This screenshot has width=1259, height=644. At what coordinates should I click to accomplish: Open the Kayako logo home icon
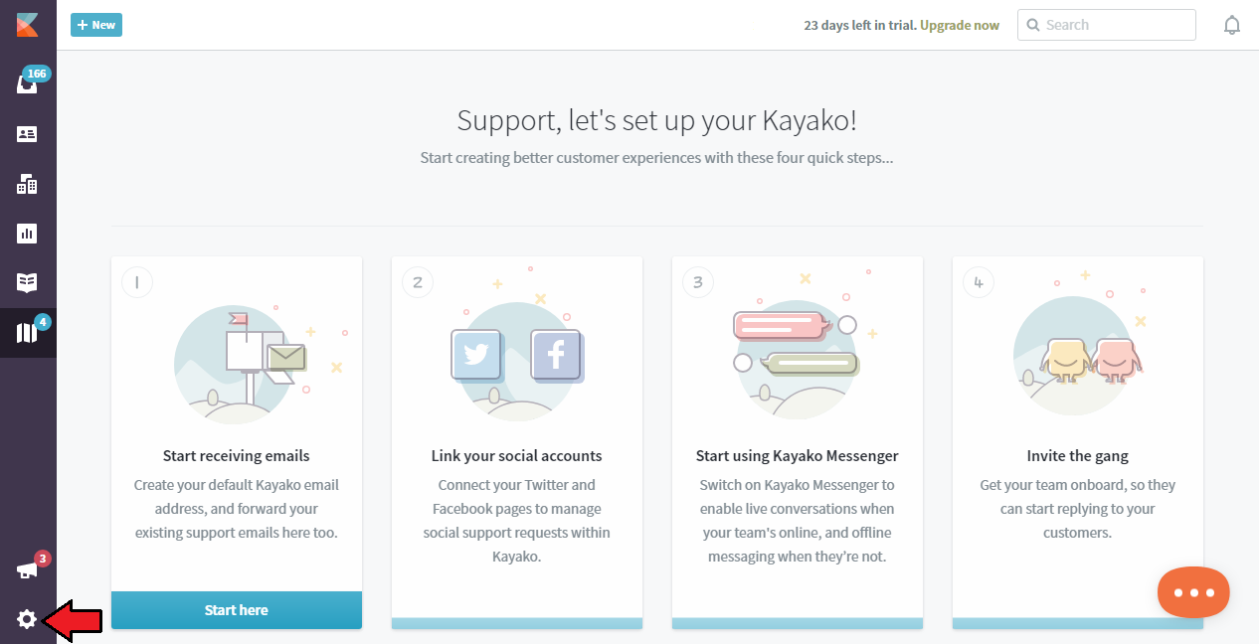coord(27,24)
